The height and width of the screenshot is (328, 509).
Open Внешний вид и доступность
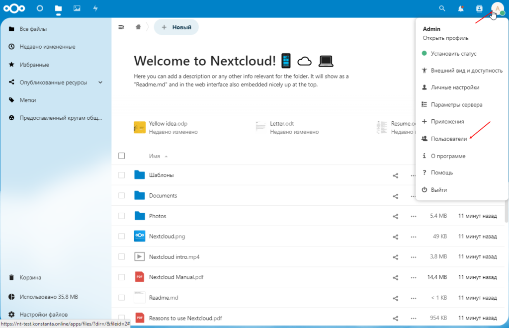[x=462, y=71]
